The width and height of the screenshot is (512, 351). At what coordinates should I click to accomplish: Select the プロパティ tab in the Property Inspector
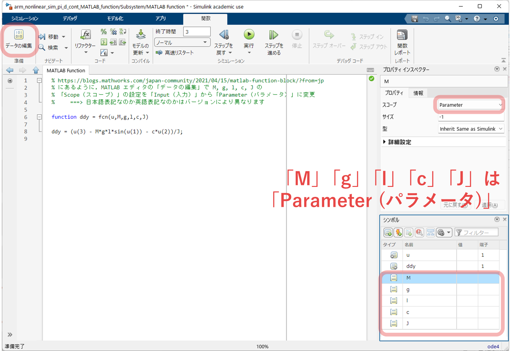(x=394, y=93)
